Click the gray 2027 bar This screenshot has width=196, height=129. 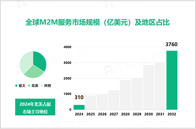click(x=114, y=100)
